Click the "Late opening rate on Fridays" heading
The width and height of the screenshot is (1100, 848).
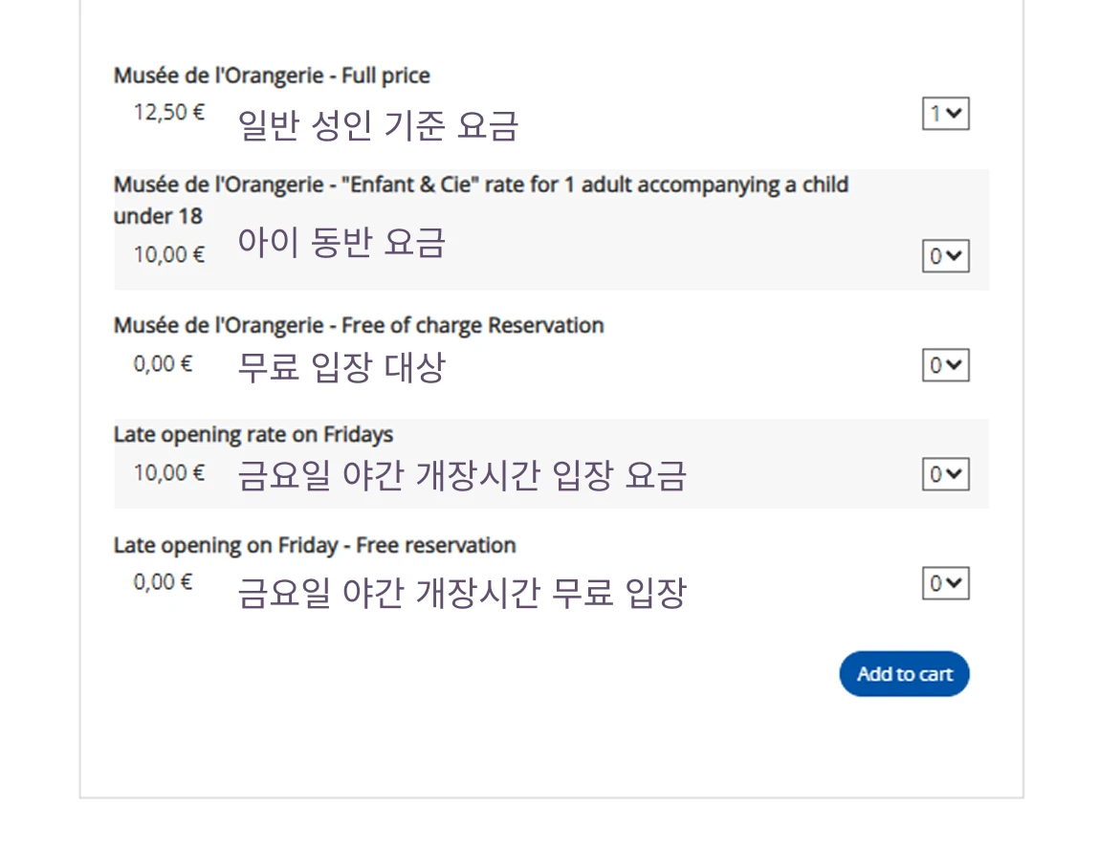click(x=253, y=435)
